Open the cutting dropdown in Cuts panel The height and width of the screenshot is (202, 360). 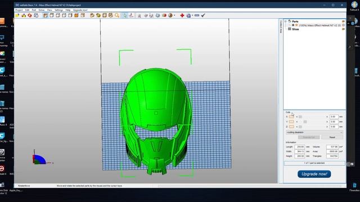pos(314,132)
